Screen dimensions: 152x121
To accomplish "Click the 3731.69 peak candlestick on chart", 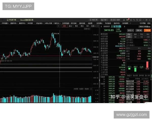I will pos(53,35).
